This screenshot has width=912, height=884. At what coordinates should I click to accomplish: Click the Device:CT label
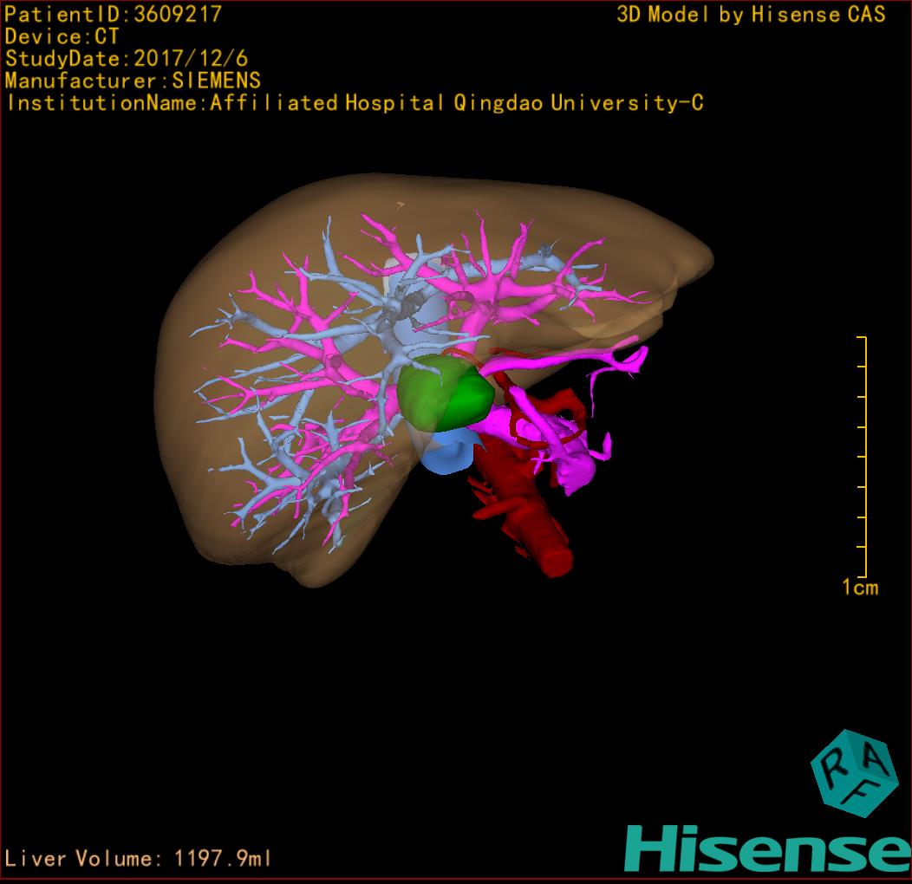[x=62, y=36]
